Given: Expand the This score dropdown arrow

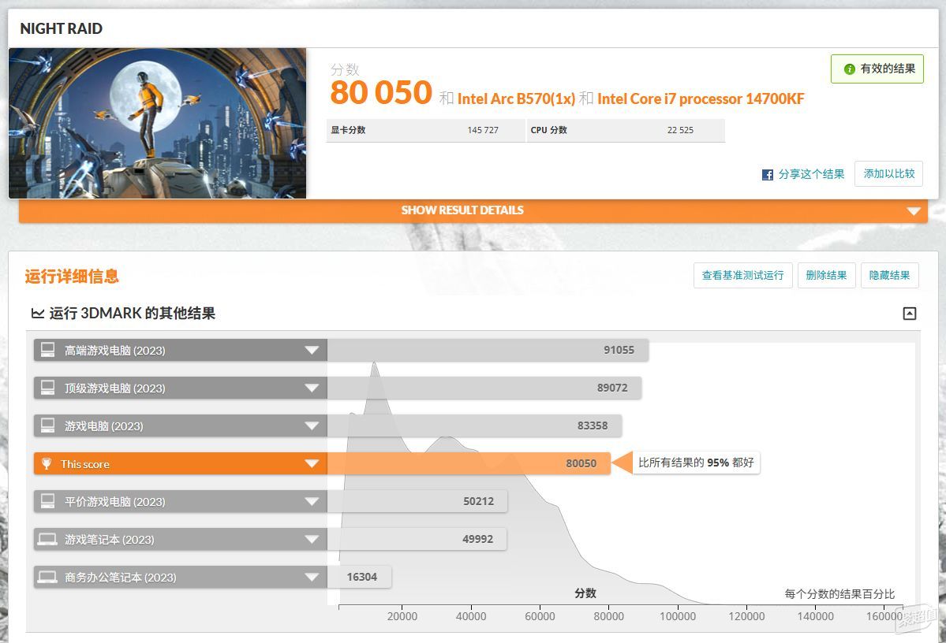Looking at the screenshot, I should (312, 463).
